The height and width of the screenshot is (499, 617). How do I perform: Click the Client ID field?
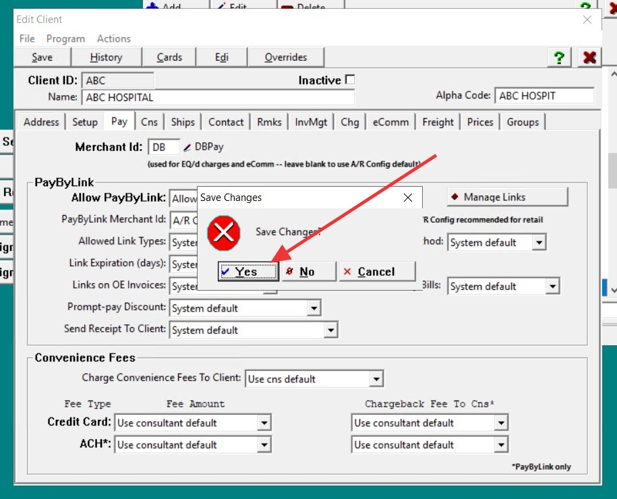[x=117, y=80]
